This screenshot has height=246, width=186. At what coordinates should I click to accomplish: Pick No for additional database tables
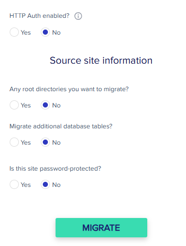(45, 142)
